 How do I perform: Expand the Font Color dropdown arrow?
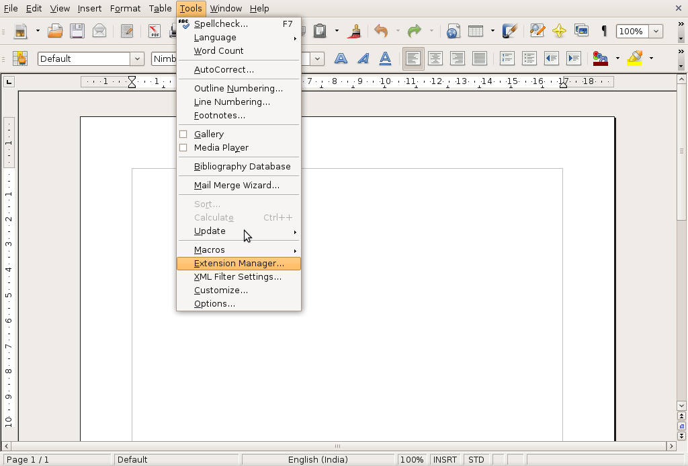coord(617,59)
